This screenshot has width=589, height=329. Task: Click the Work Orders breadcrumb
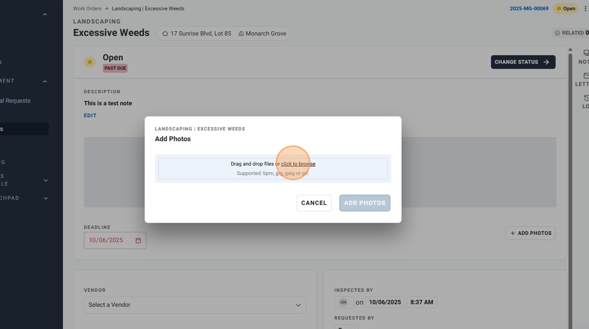pyautogui.click(x=87, y=9)
